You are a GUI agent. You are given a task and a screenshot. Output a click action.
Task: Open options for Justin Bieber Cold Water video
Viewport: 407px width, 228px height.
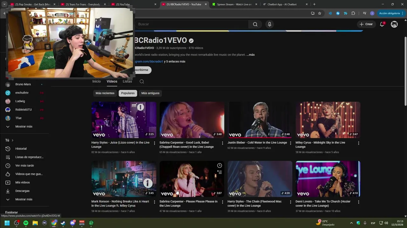[x=291, y=143]
